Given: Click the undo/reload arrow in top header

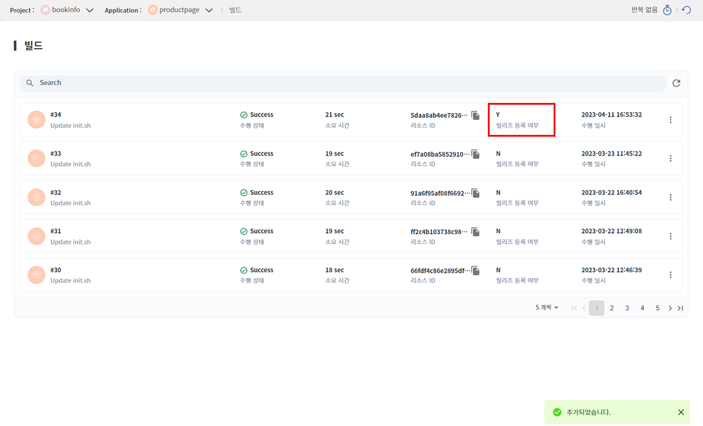Looking at the screenshot, I should click(686, 10).
